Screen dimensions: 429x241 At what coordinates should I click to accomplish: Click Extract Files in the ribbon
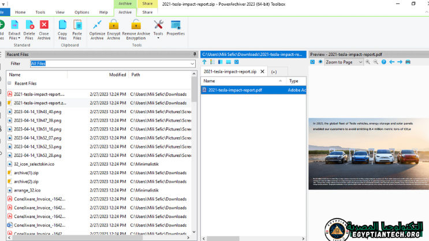pyautogui.click(x=14, y=28)
